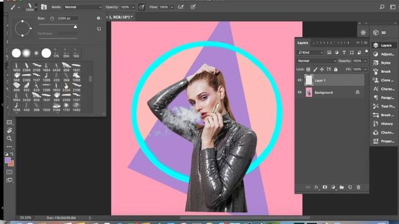The image size is (399, 224).
Task: Toggle lock all padlock icon
Action: click(x=335, y=69)
